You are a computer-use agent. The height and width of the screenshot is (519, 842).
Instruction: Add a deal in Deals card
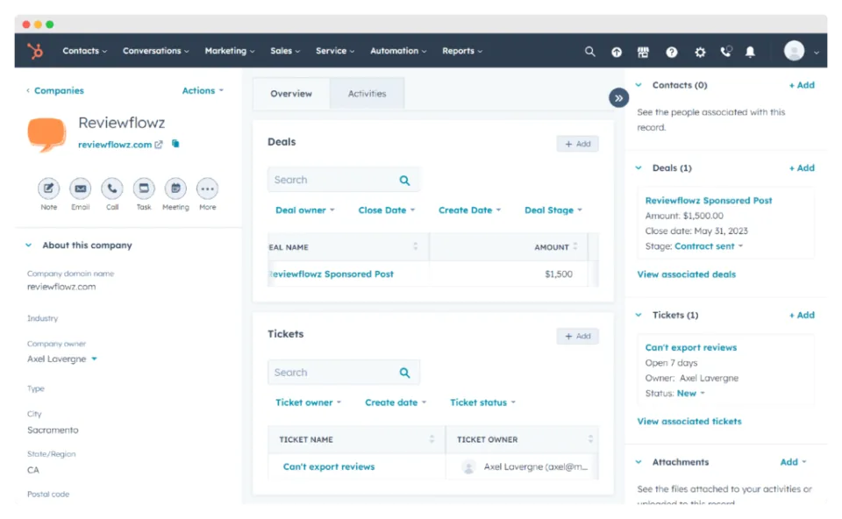click(577, 144)
